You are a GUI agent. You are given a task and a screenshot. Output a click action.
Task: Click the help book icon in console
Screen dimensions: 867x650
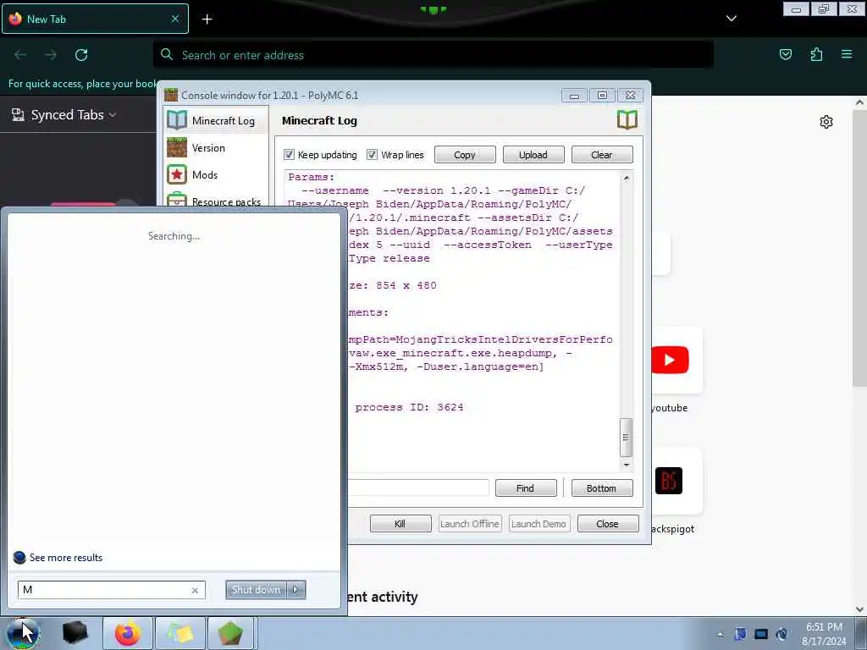627,119
